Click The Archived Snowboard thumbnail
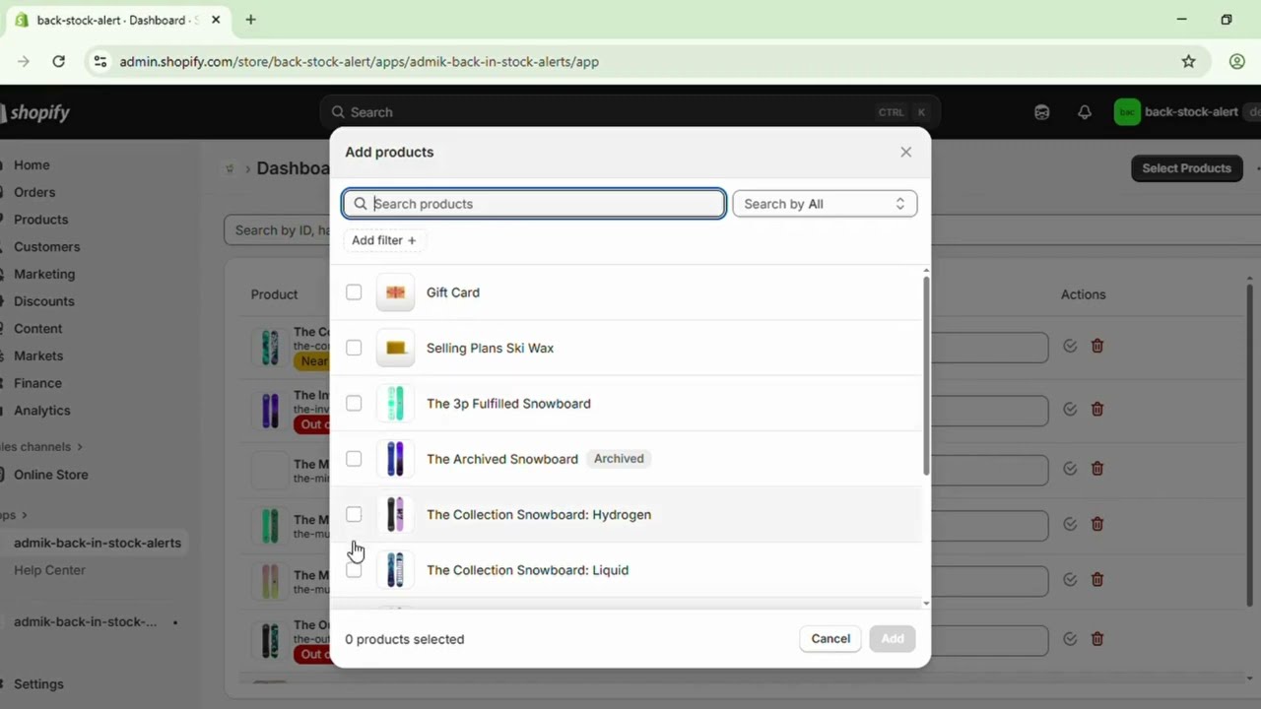1261x709 pixels. [x=395, y=459]
